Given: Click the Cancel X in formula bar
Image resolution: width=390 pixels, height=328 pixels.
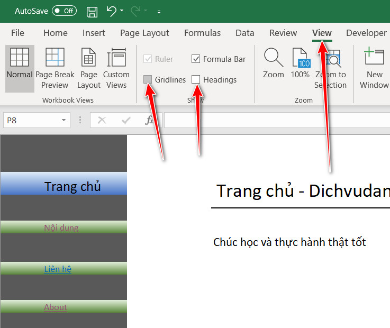Looking at the screenshot, I should coord(102,121).
